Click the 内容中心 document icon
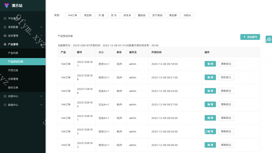Screen dimensions: 272x153 [x=5, y=96]
